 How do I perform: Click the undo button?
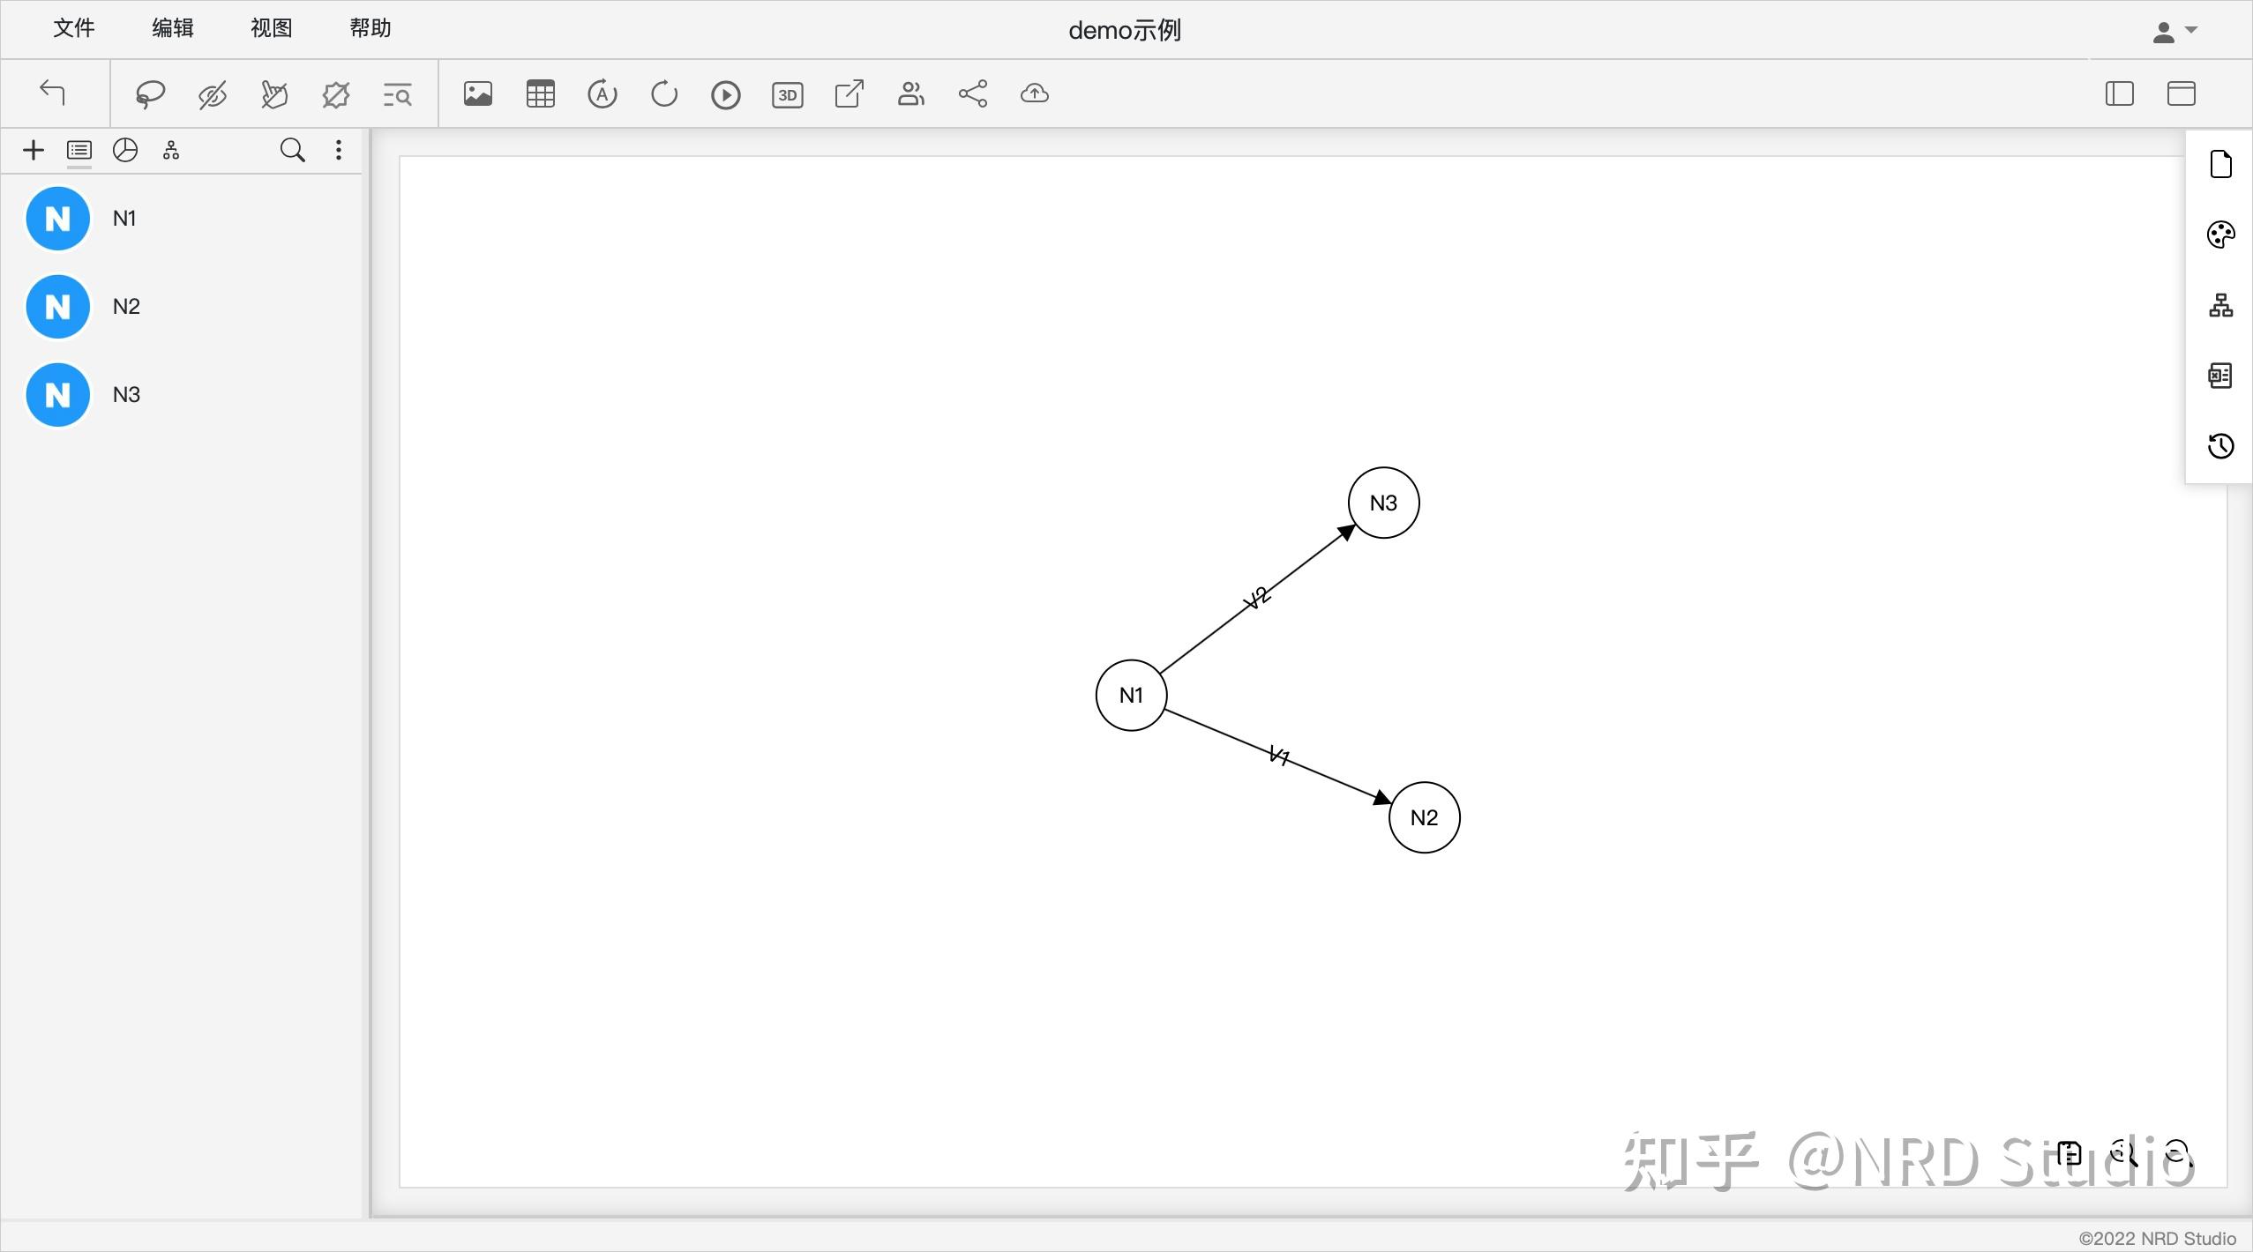click(x=52, y=93)
